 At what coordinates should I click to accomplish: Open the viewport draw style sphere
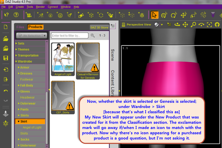tap(157, 24)
